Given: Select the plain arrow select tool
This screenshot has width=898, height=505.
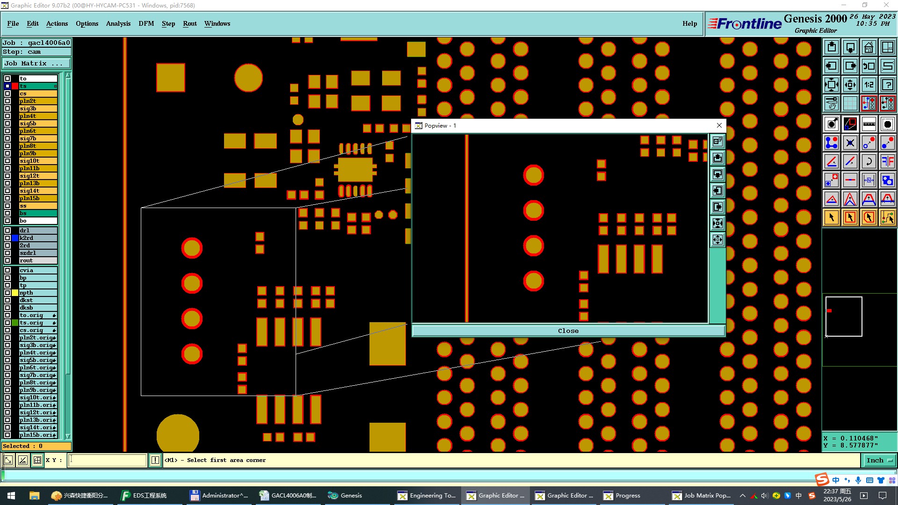Looking at the screenshot, I should click(832, 217).
